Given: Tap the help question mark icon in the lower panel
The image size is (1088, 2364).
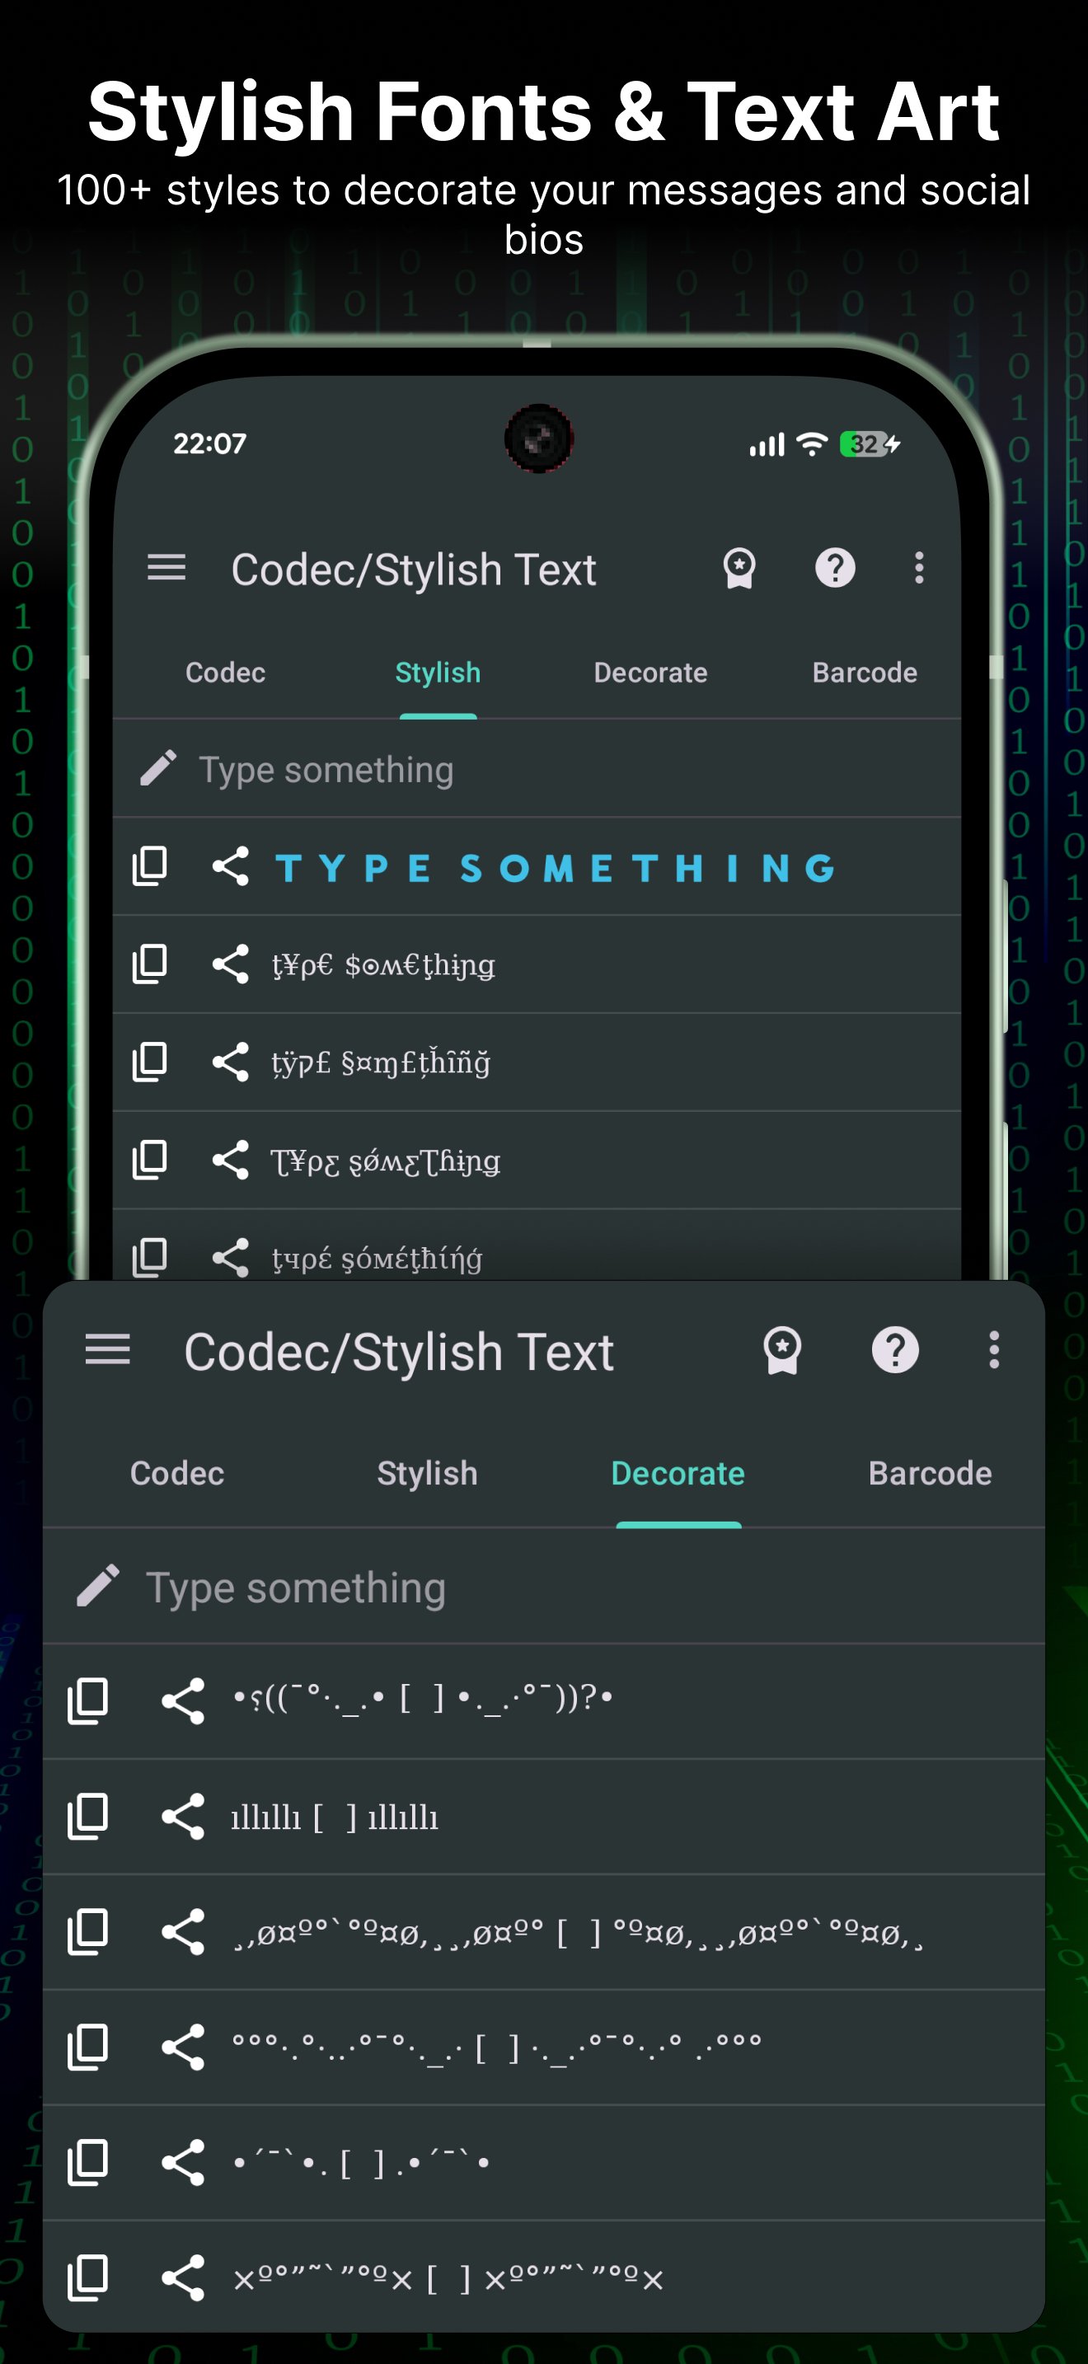Looking at the screenshot, I should coord(894,1350).
